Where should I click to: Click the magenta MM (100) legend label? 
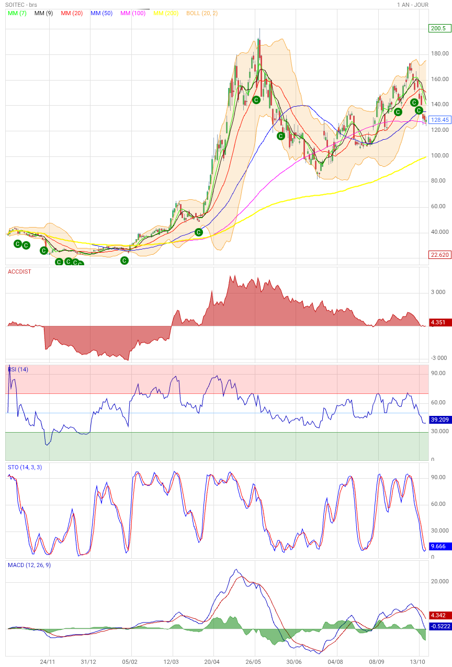pos(133,13)
